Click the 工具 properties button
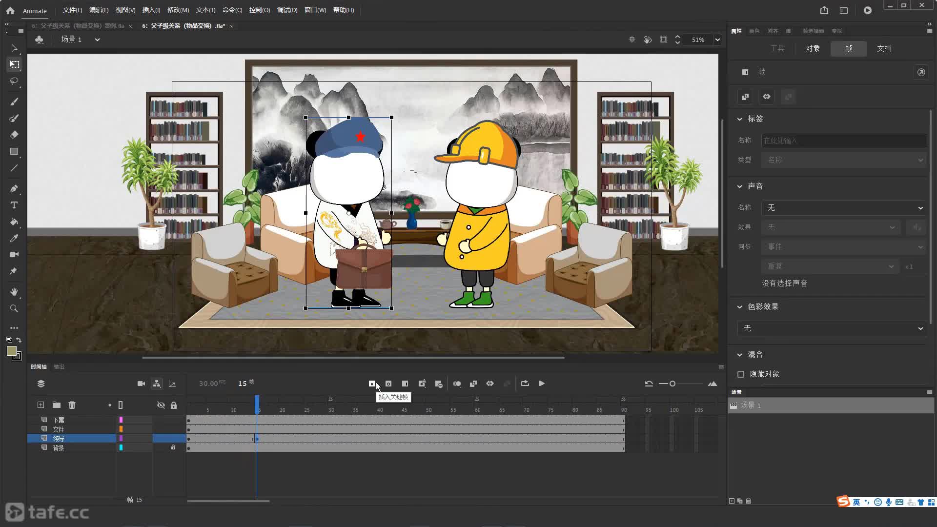The image size is (937, 527). (x=777, y=48)
